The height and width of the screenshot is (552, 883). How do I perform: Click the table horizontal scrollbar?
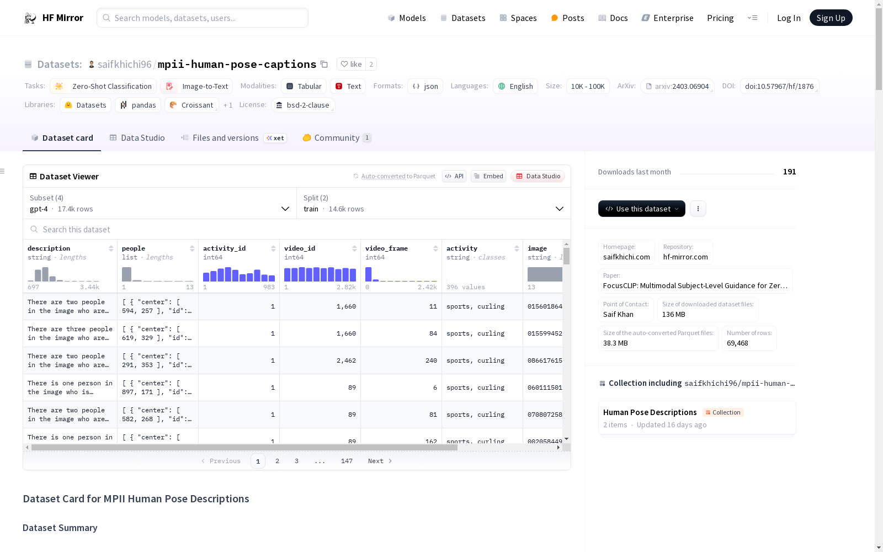[244, 447]
